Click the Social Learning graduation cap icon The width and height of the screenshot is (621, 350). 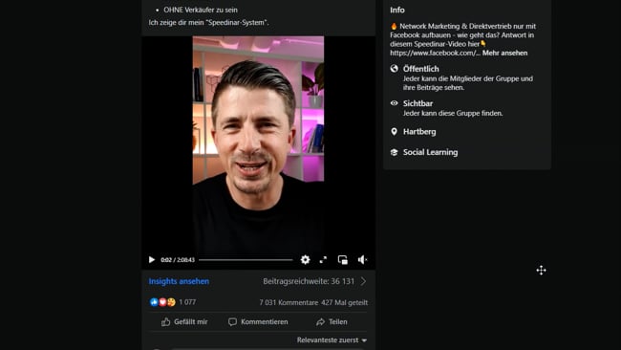(394, 152)
